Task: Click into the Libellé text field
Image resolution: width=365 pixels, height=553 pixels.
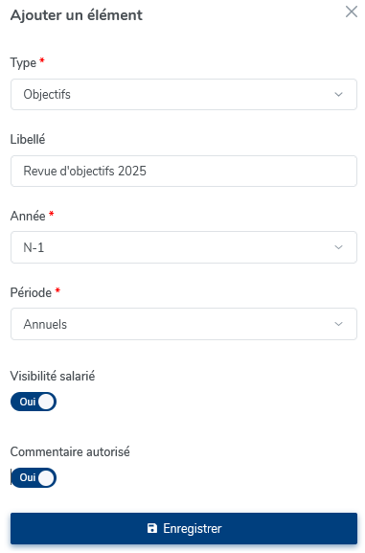Action: (184, 171)
